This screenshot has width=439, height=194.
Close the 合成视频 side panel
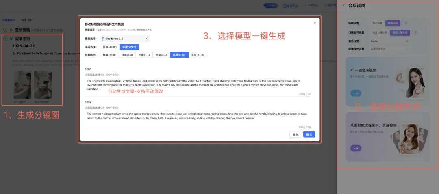[x=343, y=5]
